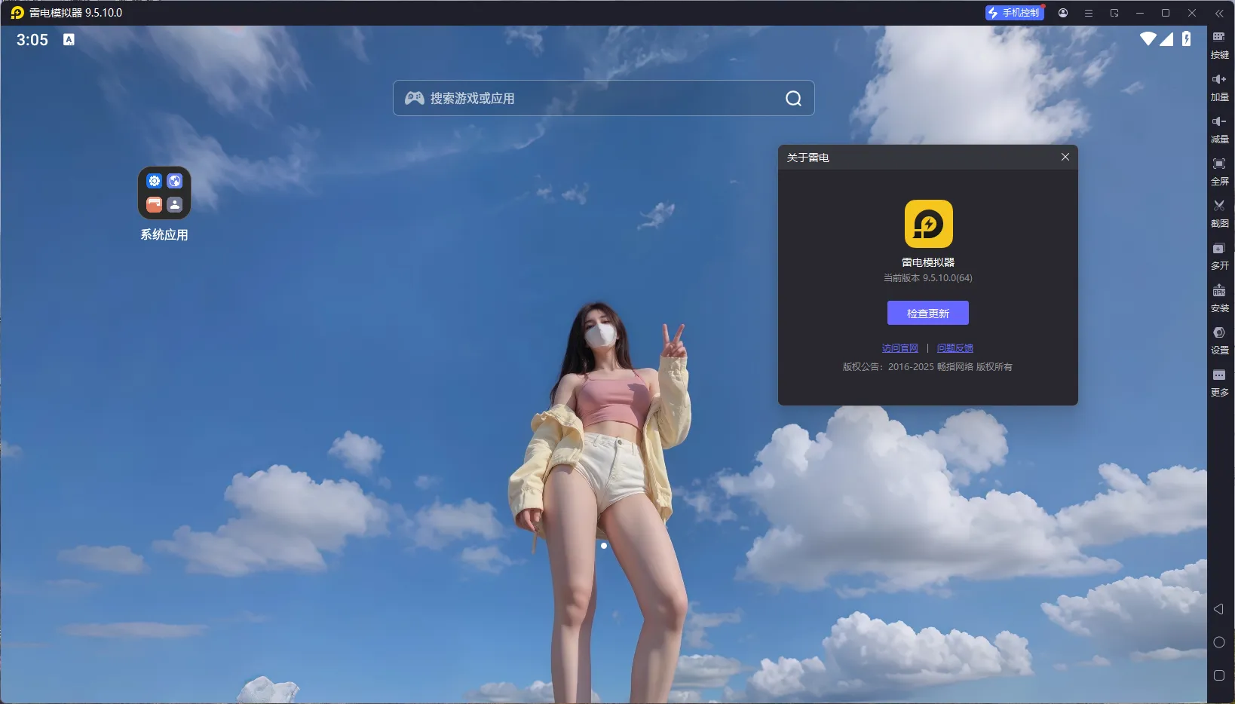This screenshot has height=704, width=1235.
Task: Open the hamburger main menu
Action: (x=1088, y=13)
